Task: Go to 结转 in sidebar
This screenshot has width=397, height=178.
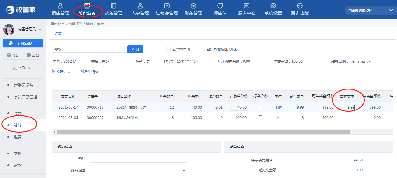Action: click(18, 125)
